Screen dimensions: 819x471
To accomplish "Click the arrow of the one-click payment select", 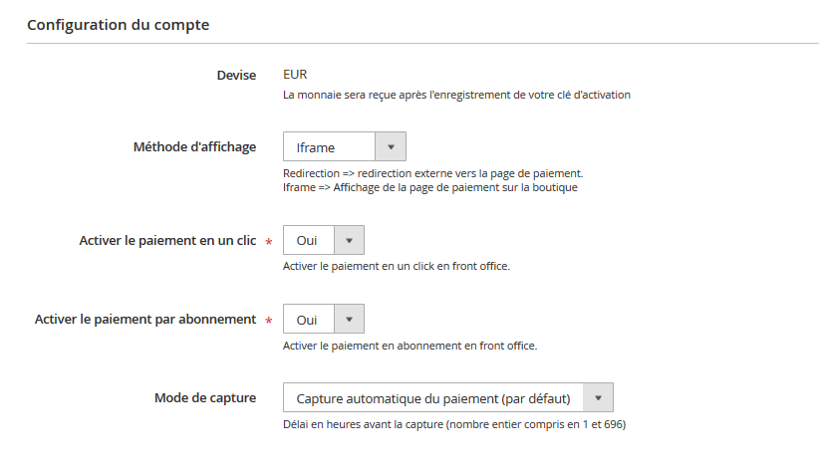I will (349, 240).
